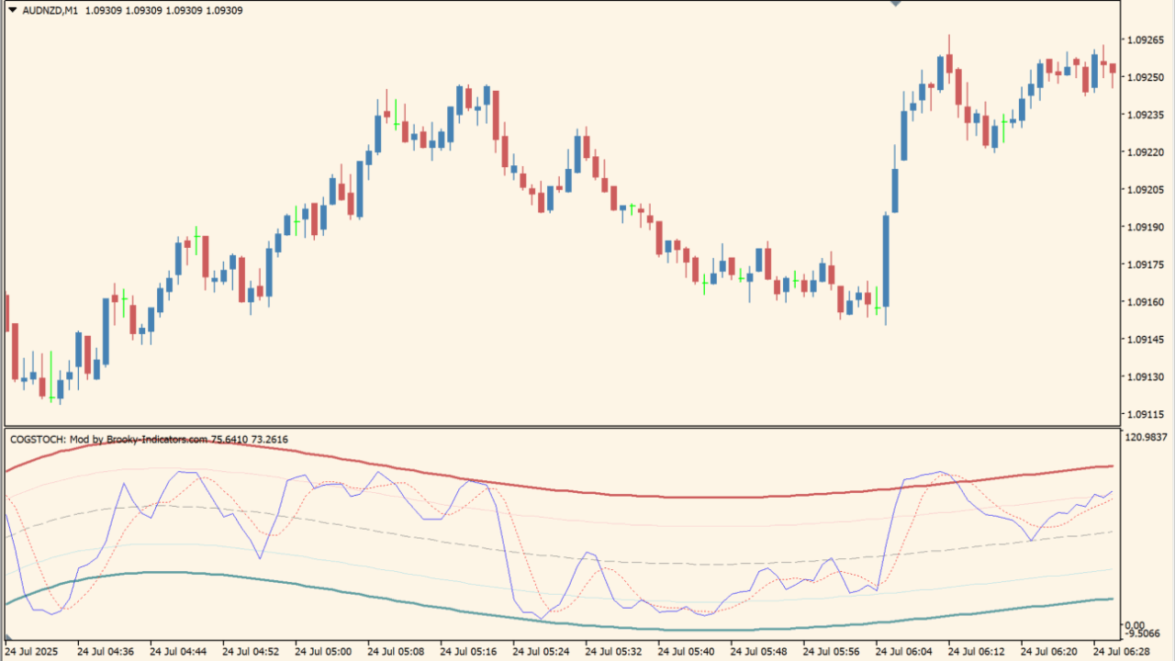
Task: Click the 24 Jul 05:24 time label
Action: (x=541, y=652)
